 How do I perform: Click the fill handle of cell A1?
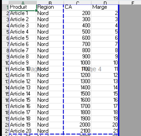click(36, 11)
